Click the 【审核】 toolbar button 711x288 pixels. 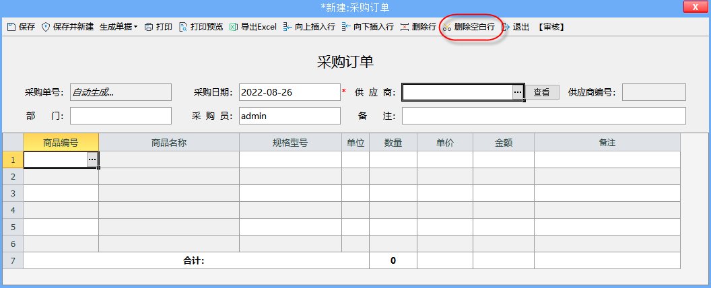click(551, 27)
